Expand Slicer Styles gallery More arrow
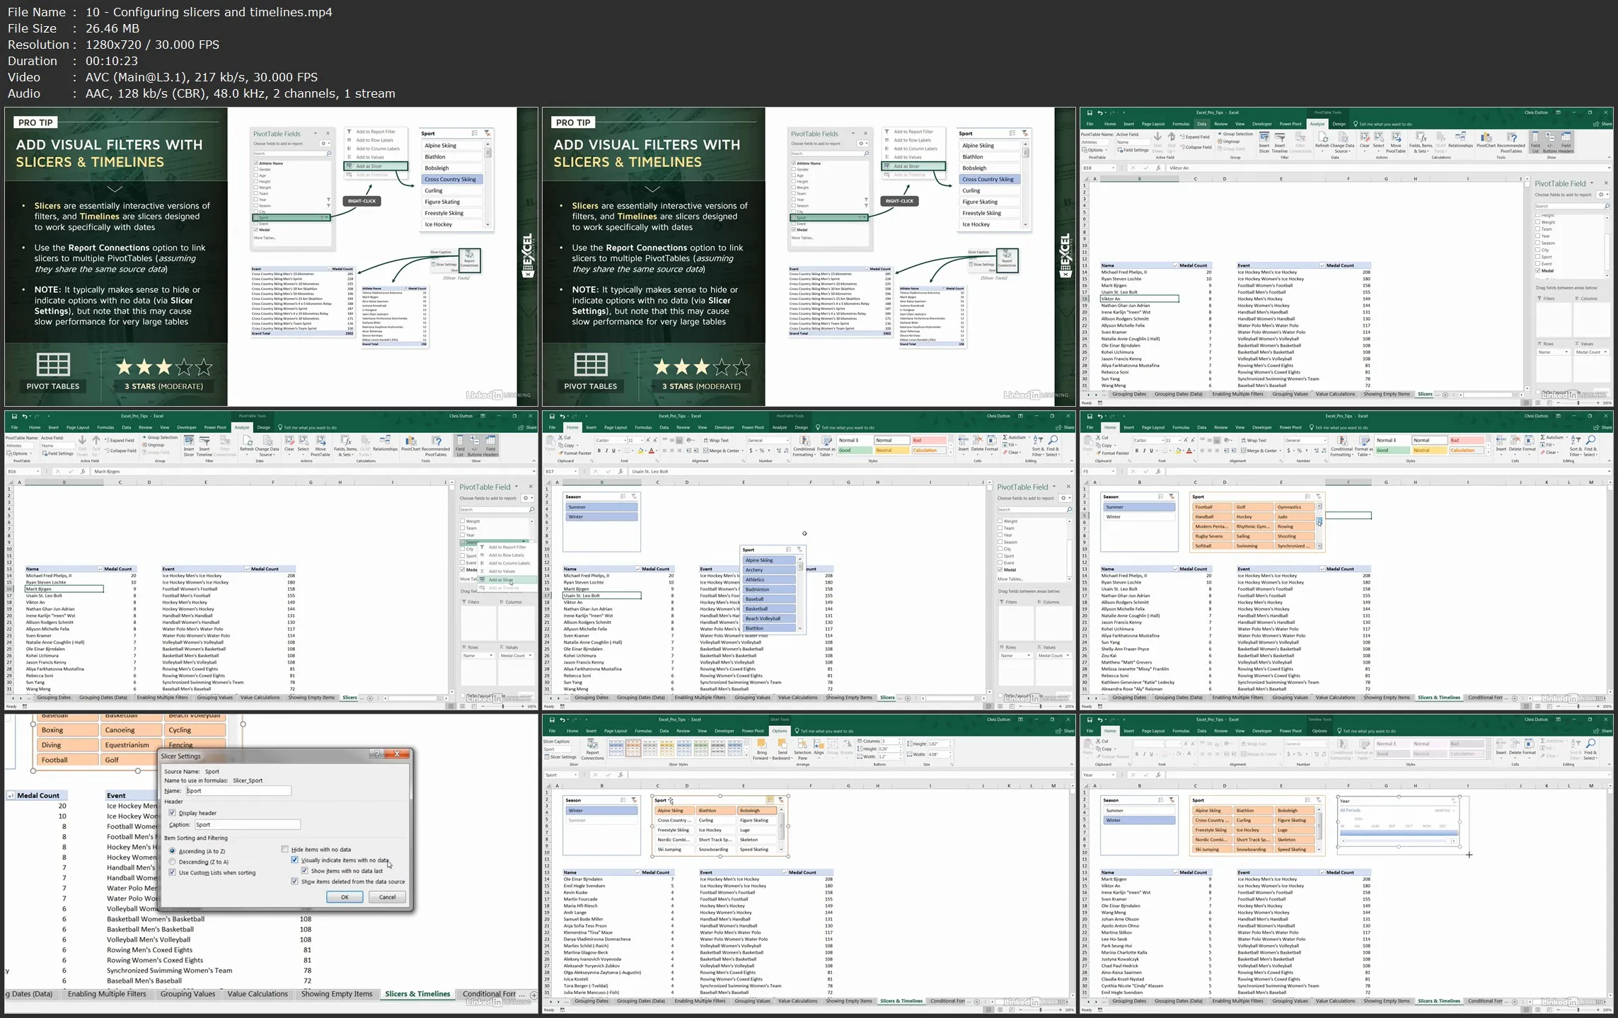The width and height of the screenshot is (1618, 1018). click(746, 756)
